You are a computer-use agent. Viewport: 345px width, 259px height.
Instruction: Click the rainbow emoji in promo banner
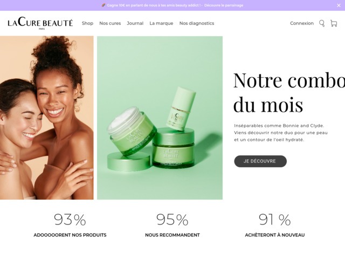click(103, 5)
